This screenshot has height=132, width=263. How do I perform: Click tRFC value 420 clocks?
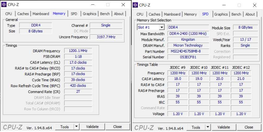[78, 86]
